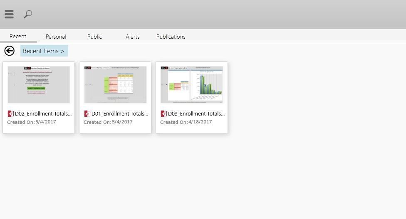406x219 pixels.
Task: Click the back arrow circle icon
Action: click(9, 51)
